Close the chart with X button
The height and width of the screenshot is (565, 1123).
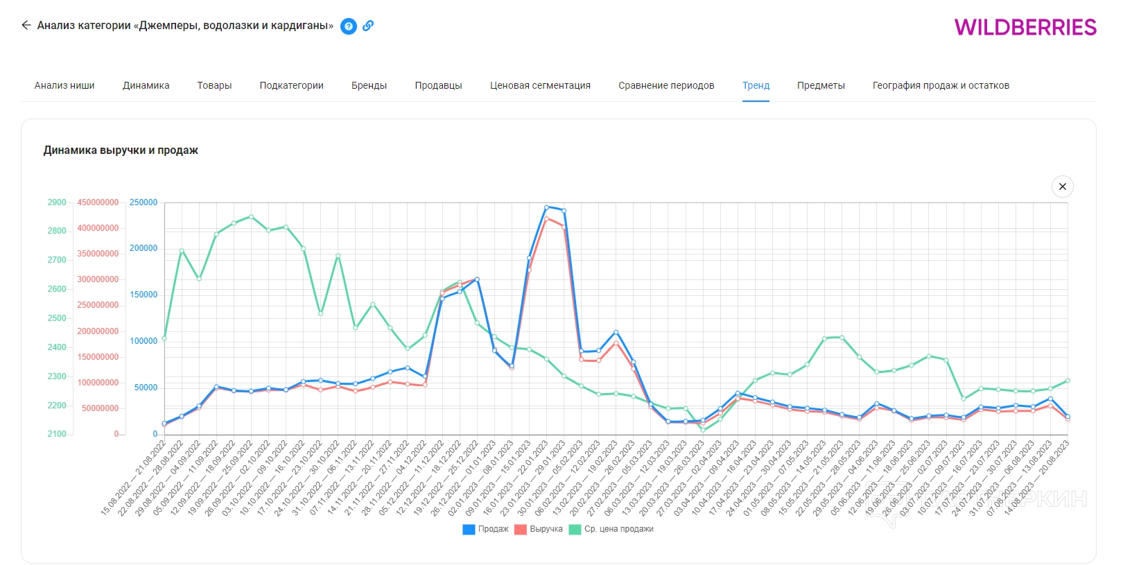tap(1062, 186)
